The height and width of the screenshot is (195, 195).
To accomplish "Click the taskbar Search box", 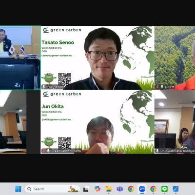I will point(52,189).
